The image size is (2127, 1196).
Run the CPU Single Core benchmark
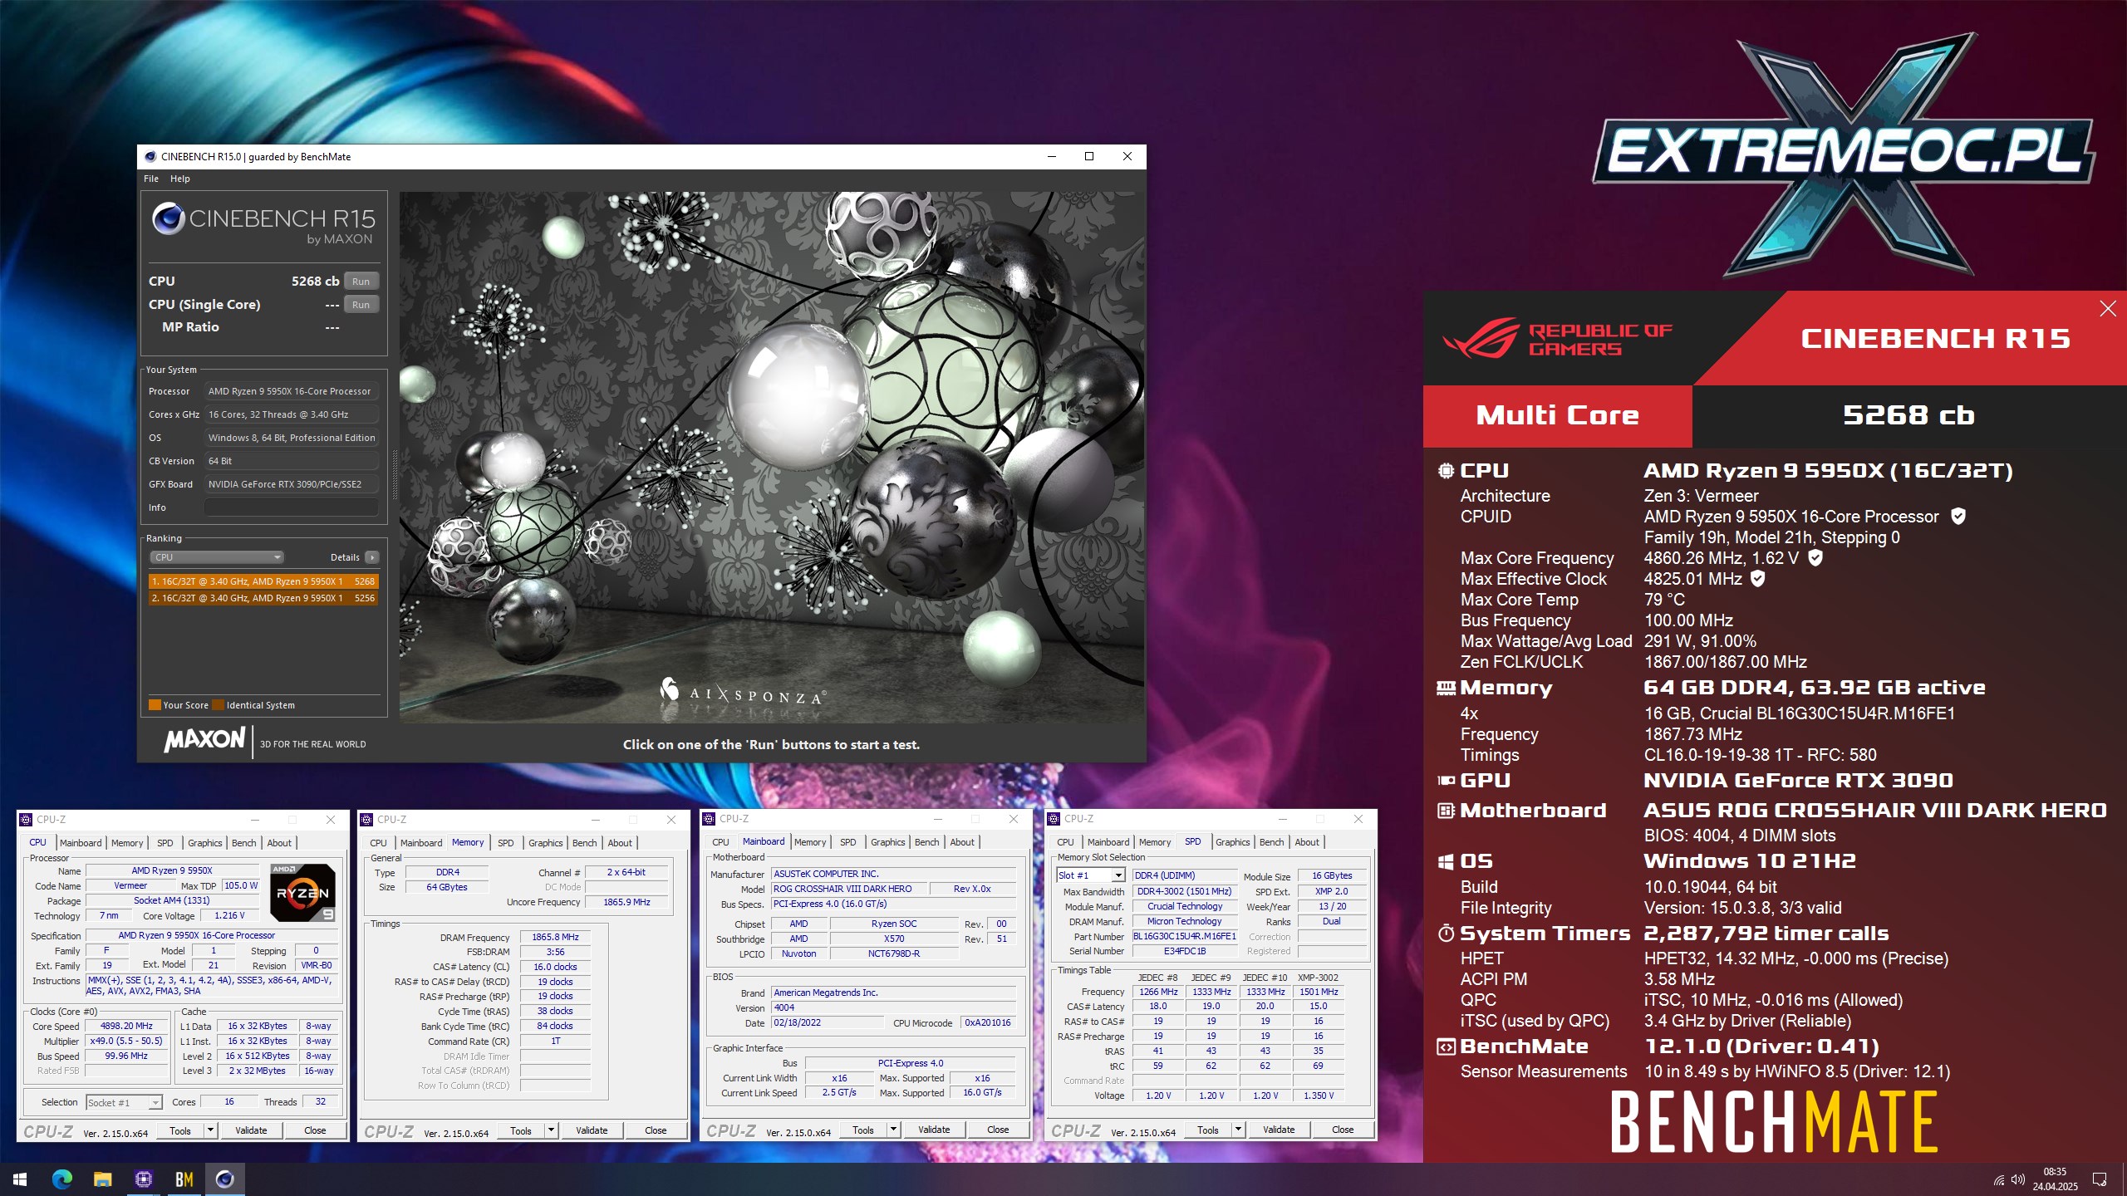(361, 305)
